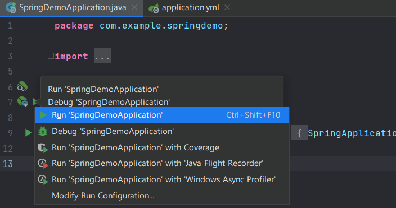This screenshot has width=396, height=208.
Task: Click the Spring class gutter icon on line 7
Action: pyautogui.click(x=22, y=101)
